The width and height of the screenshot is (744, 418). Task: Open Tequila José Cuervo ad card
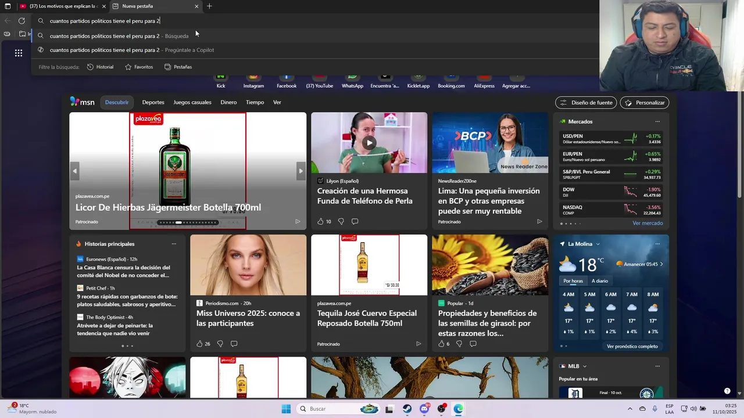[x=369, y=293]
